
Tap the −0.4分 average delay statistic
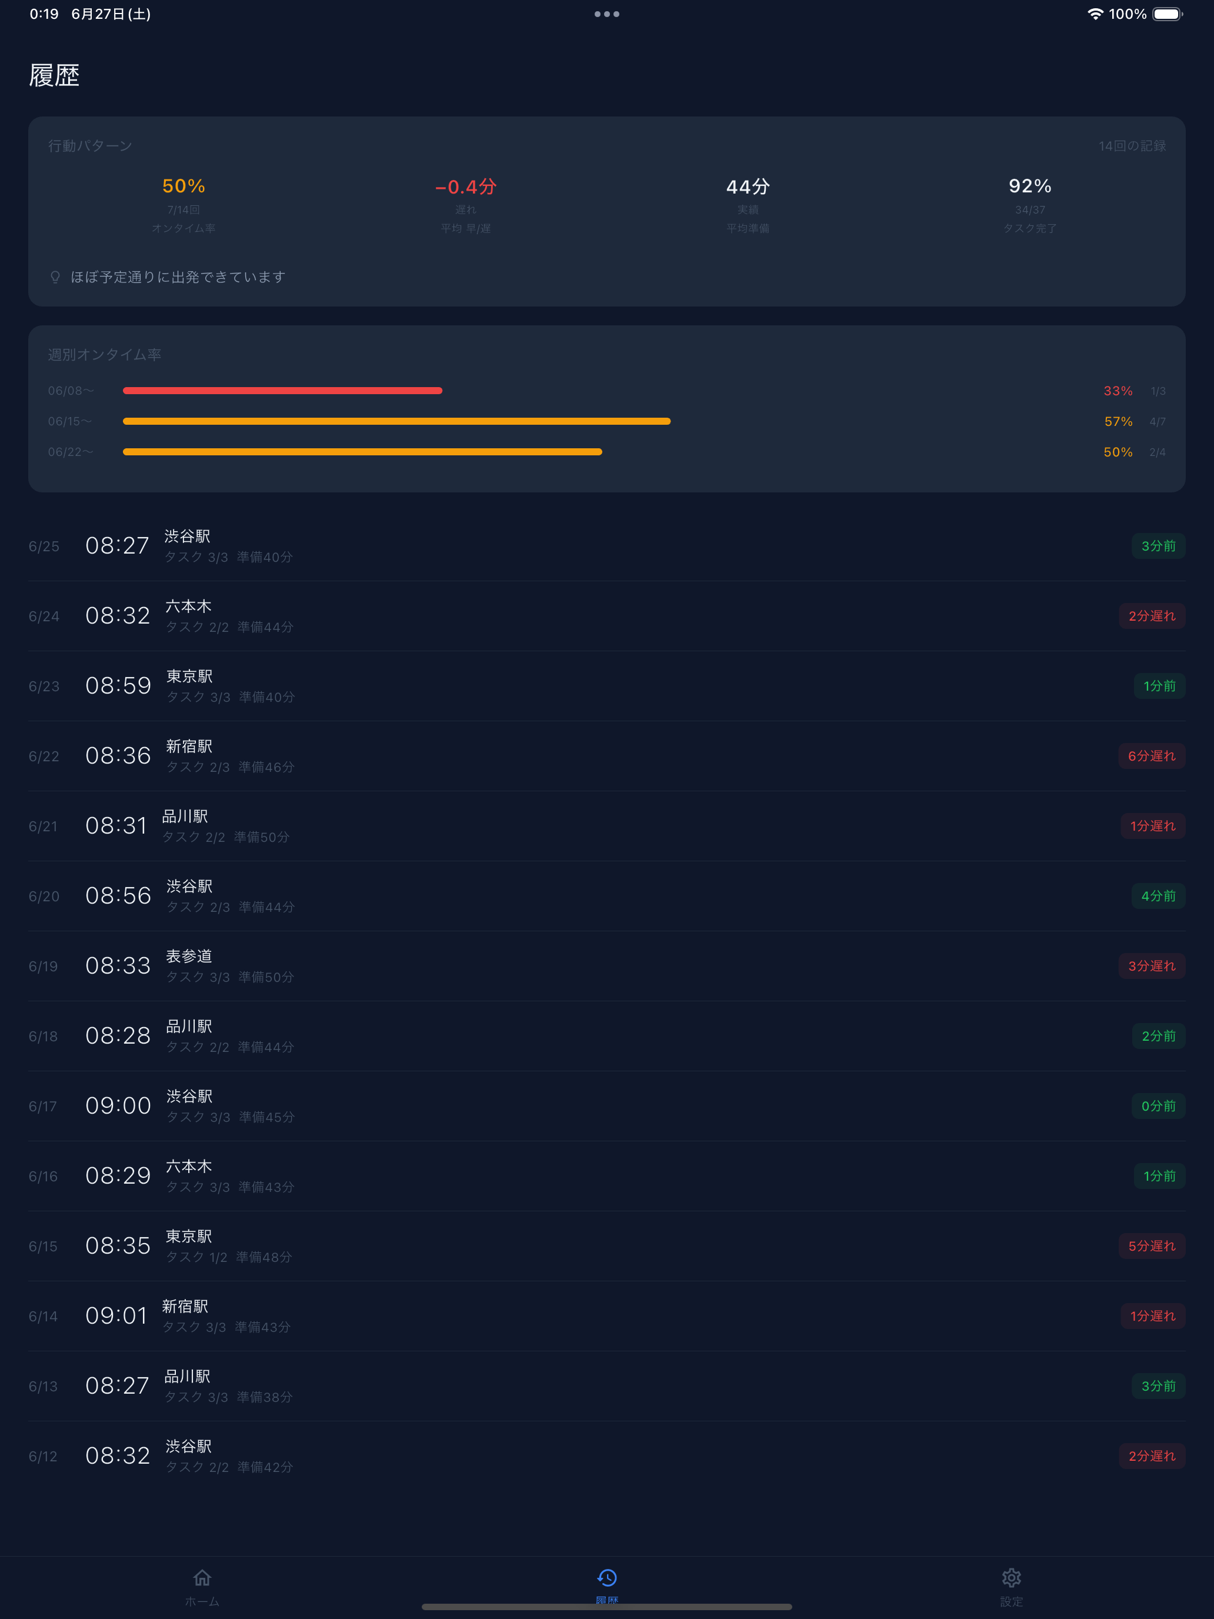click(x=466, y=187)
